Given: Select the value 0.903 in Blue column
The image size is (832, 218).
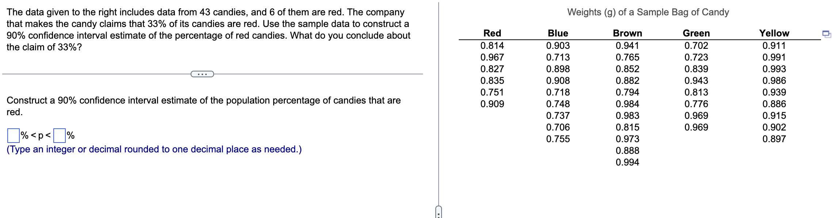Looking at the screenshot, I should [558, 46].
